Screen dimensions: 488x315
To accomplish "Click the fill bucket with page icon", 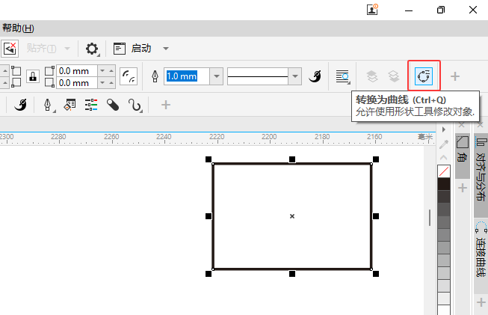I will (x=70, y=105).
